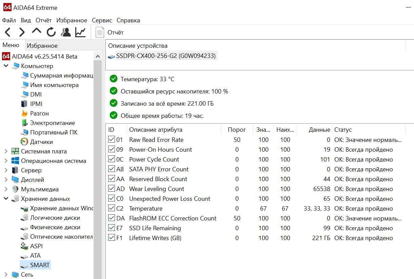
Task: Switch to the Меню tab
Action: pos(11,45)
